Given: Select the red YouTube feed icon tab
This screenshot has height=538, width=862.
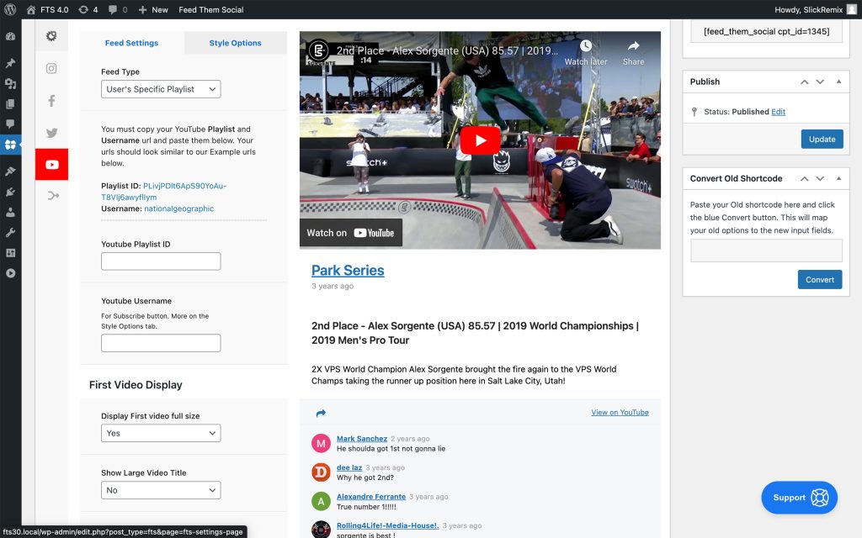Looking at the screenshot, I should (x=51, y=164).
